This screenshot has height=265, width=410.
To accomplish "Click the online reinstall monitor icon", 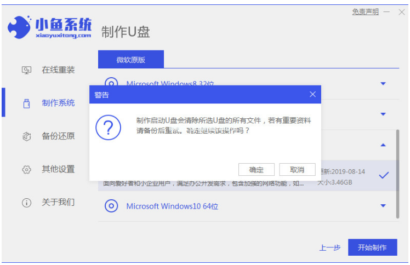I will tap(26, 70).
